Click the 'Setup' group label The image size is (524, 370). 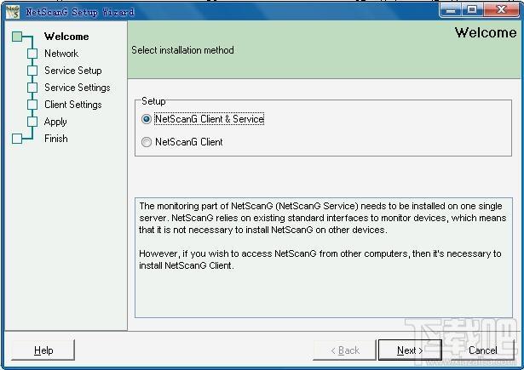coord(153,101)
